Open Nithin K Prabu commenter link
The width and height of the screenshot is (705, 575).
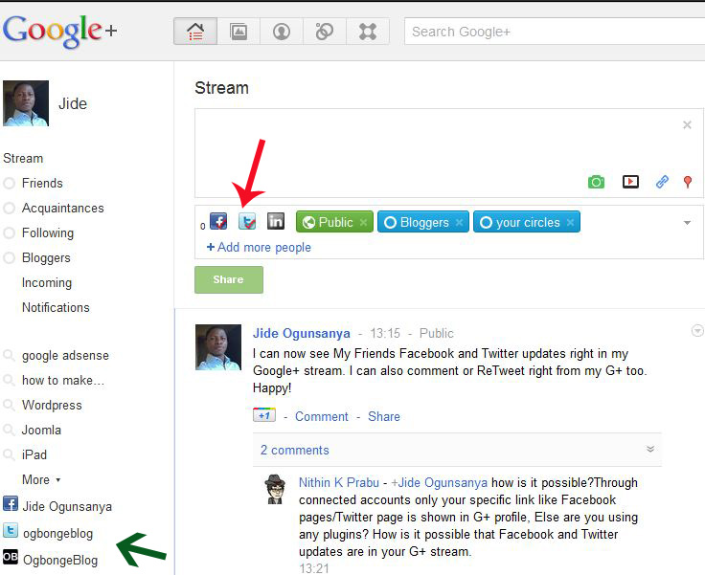click(339, 482)
